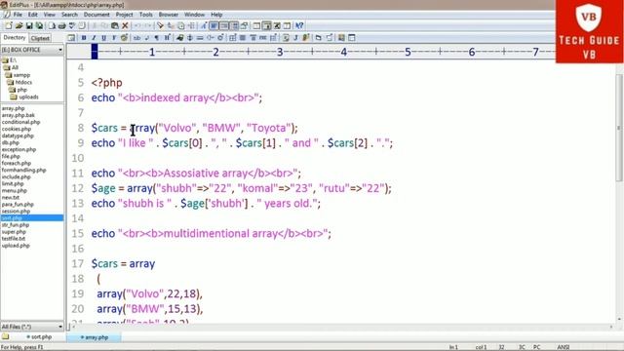
Task: Insert a paragraph tag with the ¶ icon
Action: pos(157,38)
